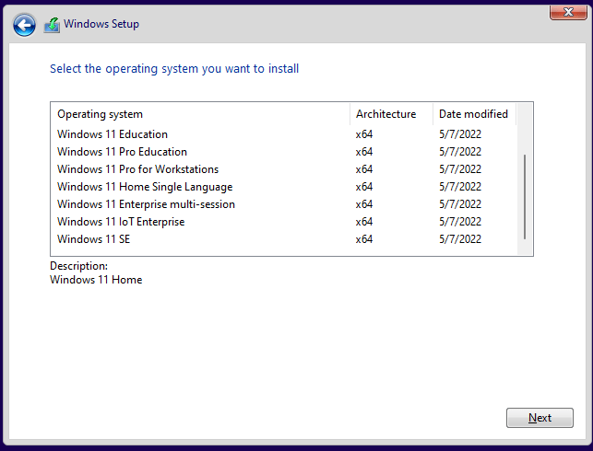Screen dimensions: 593x451
Task: Select Windows 11 IoT Enterprise
Action: pos(121,222)
